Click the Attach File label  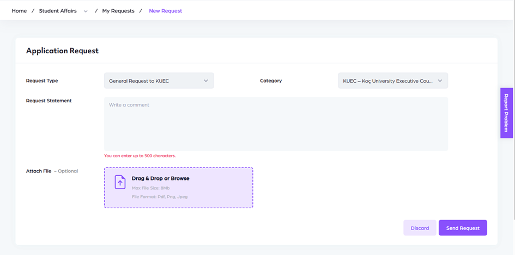[39, 171]
